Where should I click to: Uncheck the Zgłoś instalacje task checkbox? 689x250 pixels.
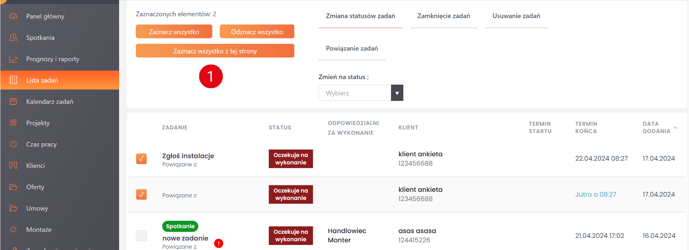141,159
